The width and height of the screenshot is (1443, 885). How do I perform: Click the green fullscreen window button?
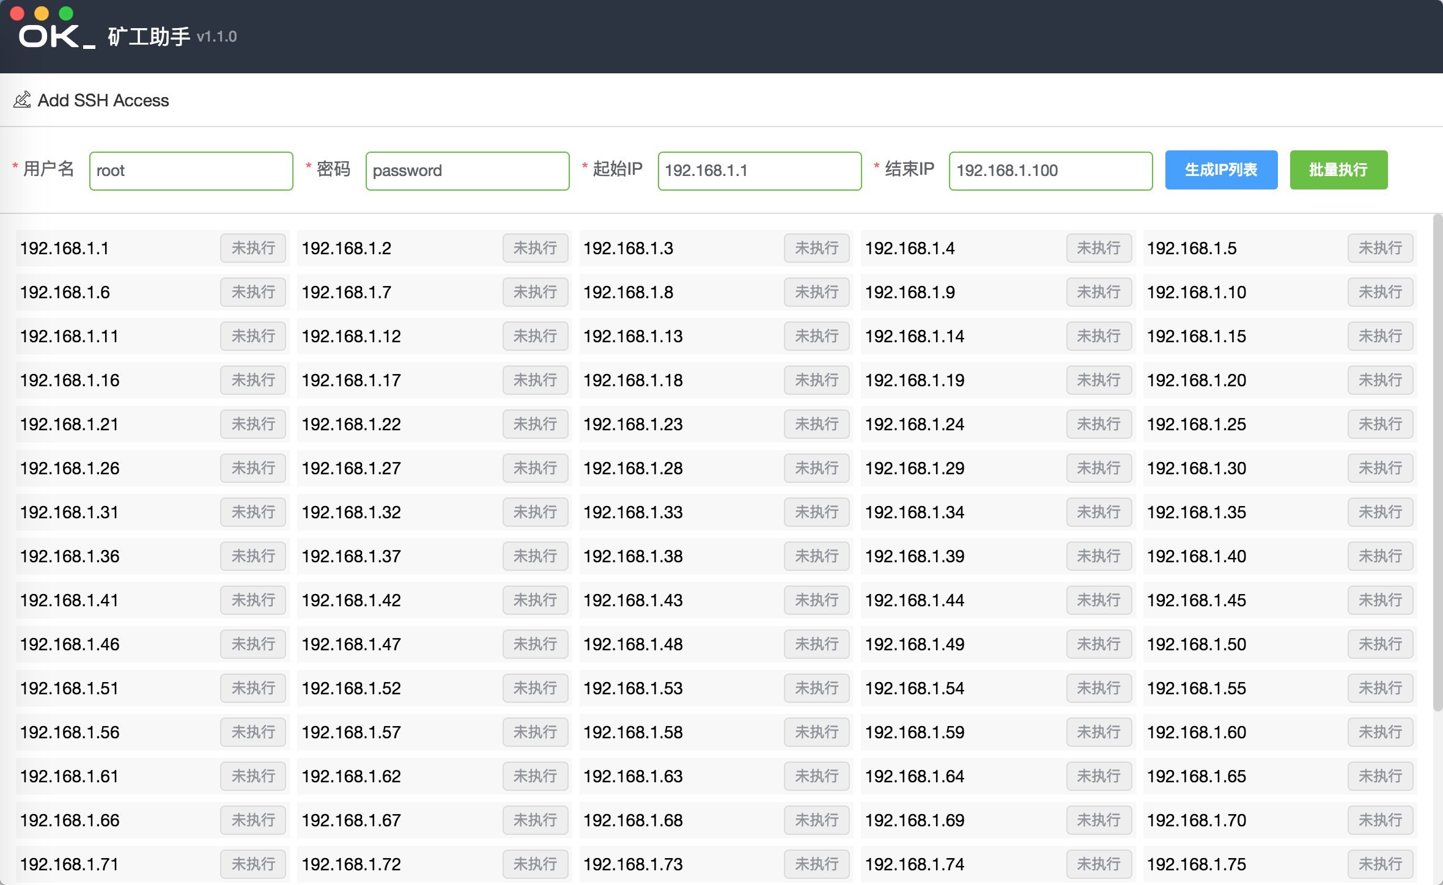tap(66, 13)
